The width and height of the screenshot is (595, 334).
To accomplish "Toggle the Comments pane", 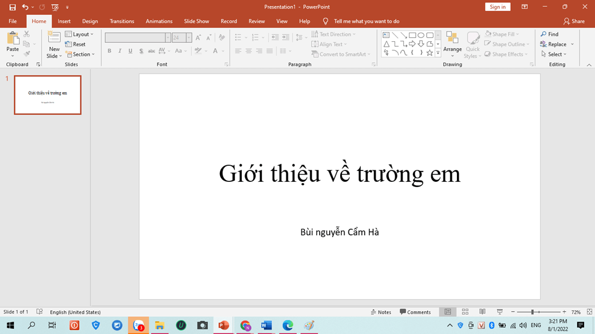I will coord(415,312).
